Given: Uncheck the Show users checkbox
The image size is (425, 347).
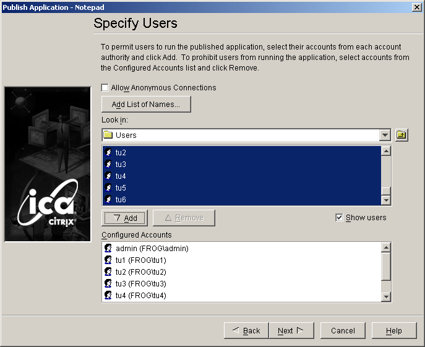Looking at the screenshot, I should 339,218.
